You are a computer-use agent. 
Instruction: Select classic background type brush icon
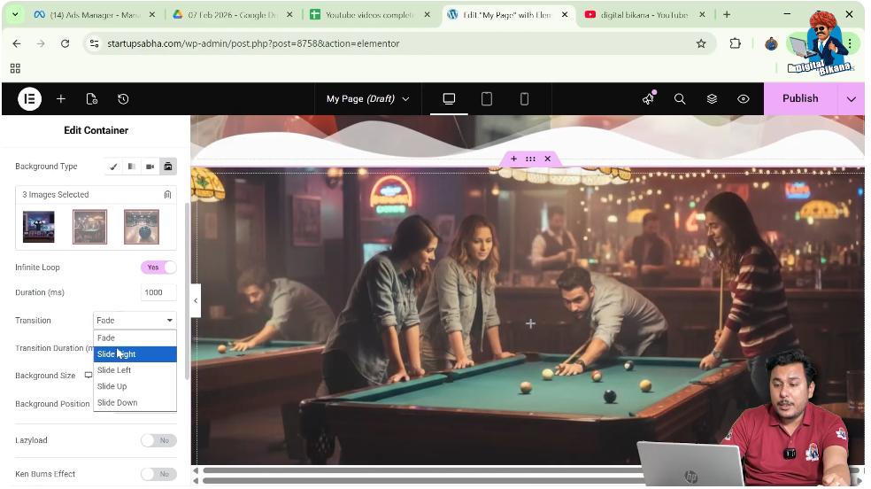(113, 167)
